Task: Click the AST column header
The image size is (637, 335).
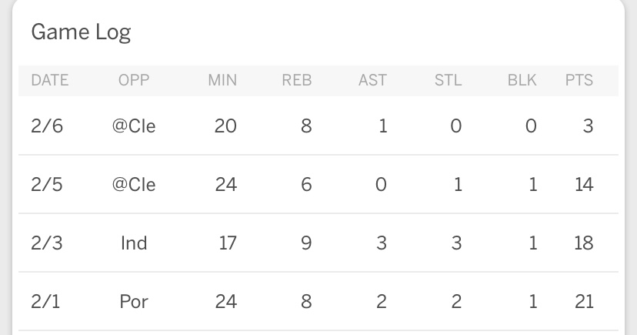Action: 372,80
